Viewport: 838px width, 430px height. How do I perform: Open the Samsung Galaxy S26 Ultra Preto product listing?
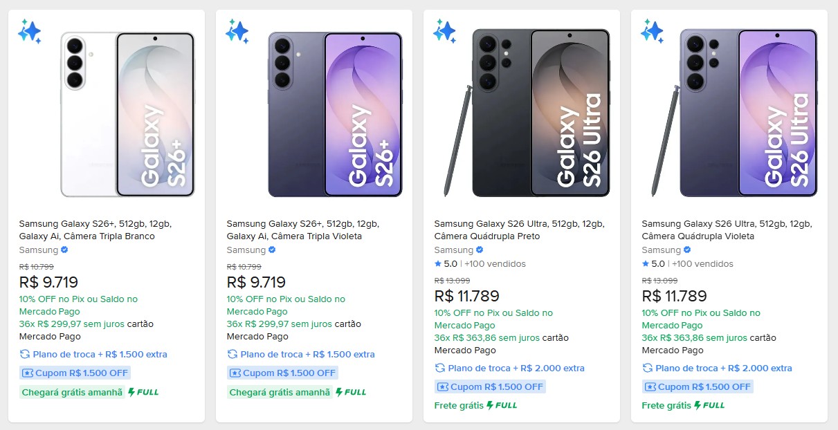519,230
